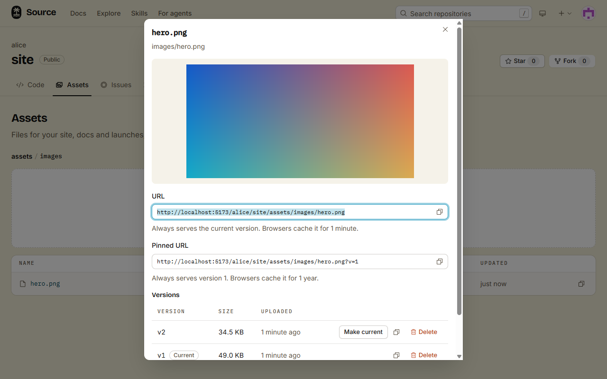
Task: Switch to the Assets tab
Action: [x=72, y=85]
